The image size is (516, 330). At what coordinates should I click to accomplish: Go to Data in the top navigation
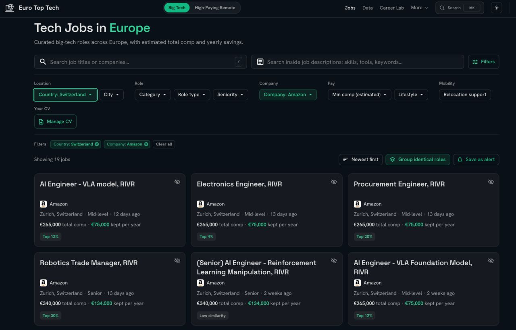367,8
